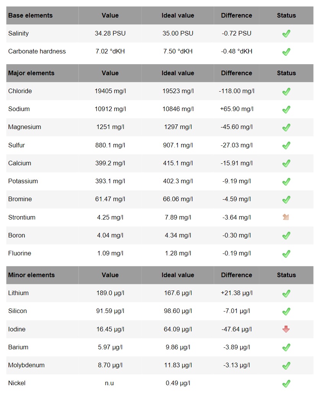
Task: Click the Difference column header under Major elements
Action: [x=236, y=73]
